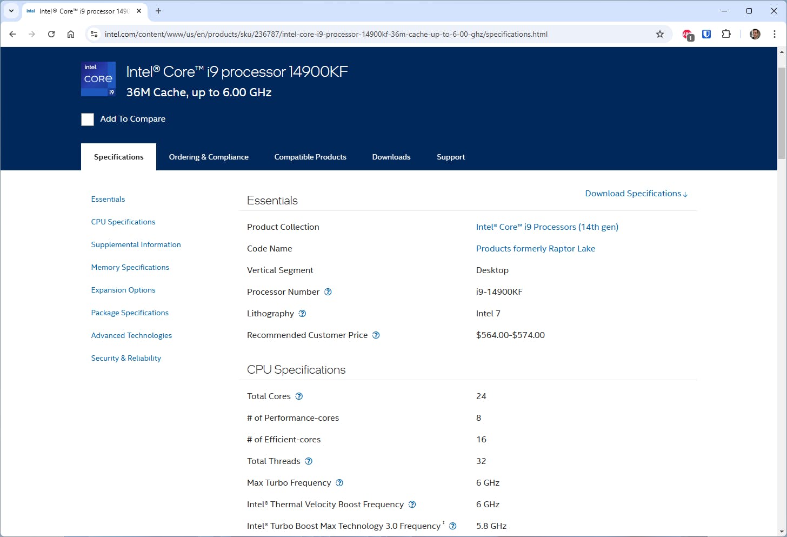The height and width of the screenshot is (537, 787).
Task: Go to Security & Reliability section link
Action: 126,358
